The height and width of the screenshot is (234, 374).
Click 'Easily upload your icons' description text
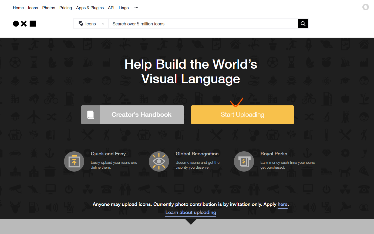pos(114,165)
